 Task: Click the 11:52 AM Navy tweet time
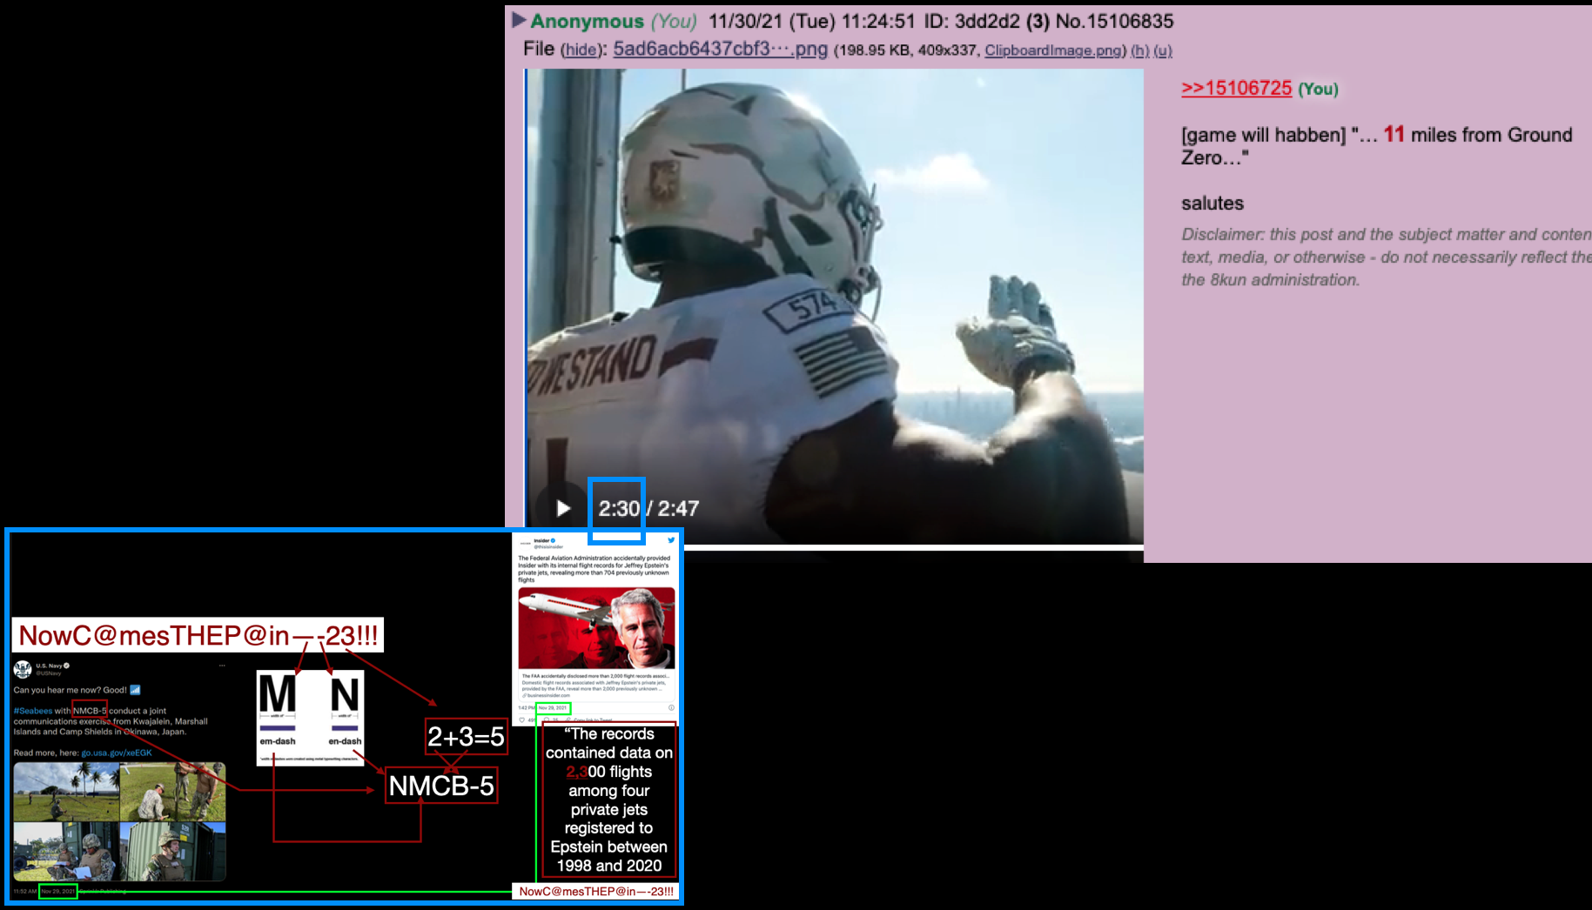25,892
